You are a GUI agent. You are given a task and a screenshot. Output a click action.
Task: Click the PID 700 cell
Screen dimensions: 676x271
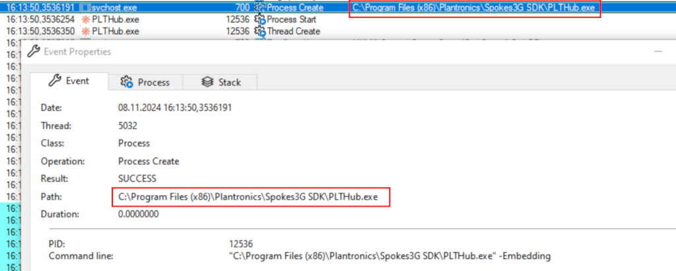click(242, 8)
